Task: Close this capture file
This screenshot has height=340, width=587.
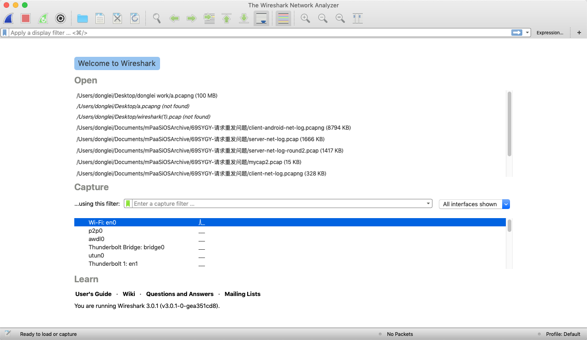Action: 117,18
